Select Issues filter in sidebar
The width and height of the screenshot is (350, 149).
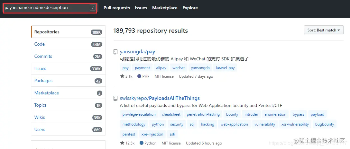[68, 69]
